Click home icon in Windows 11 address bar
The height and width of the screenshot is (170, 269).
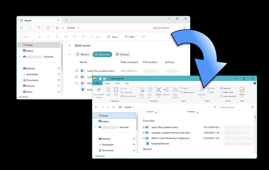coord(57,28)
